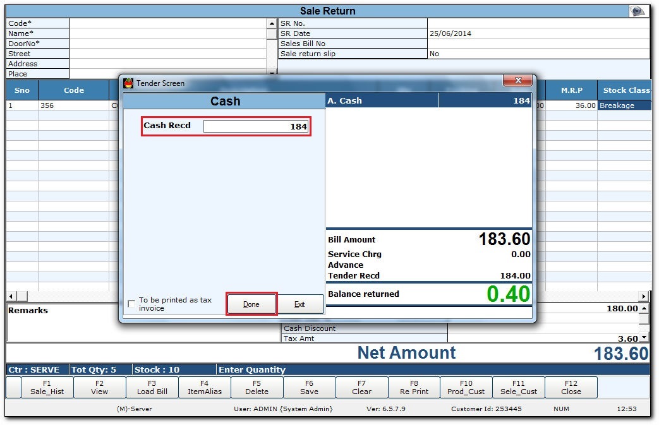
Task: Click the Sno column header
Action: [x=22, y=90]
